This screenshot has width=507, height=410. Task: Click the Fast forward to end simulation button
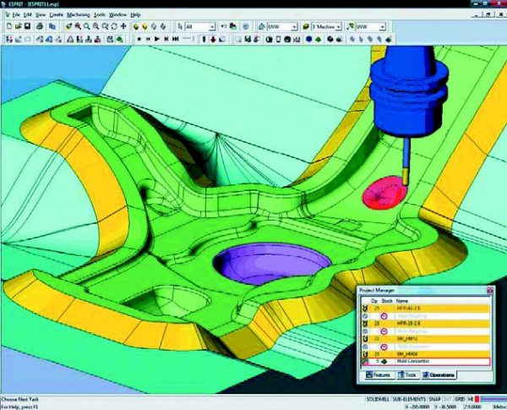coord(176,39)
